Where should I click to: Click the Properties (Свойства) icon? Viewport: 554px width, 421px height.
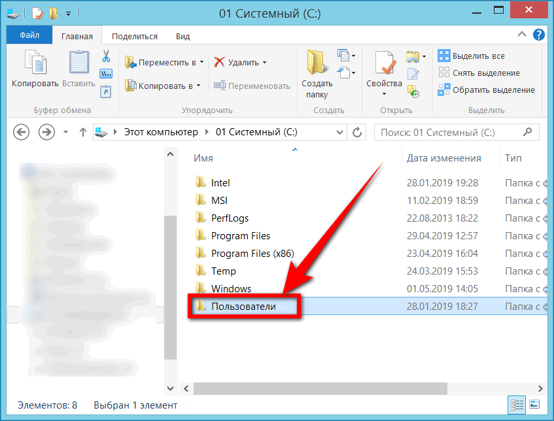[x=385, y=63]
